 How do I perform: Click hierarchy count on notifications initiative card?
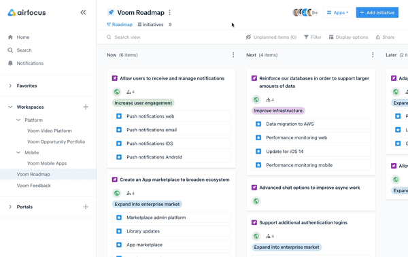[131, 92]
